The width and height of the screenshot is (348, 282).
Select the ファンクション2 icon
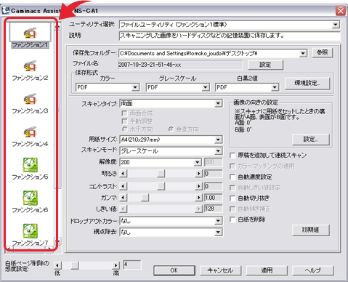pos(30,66)
